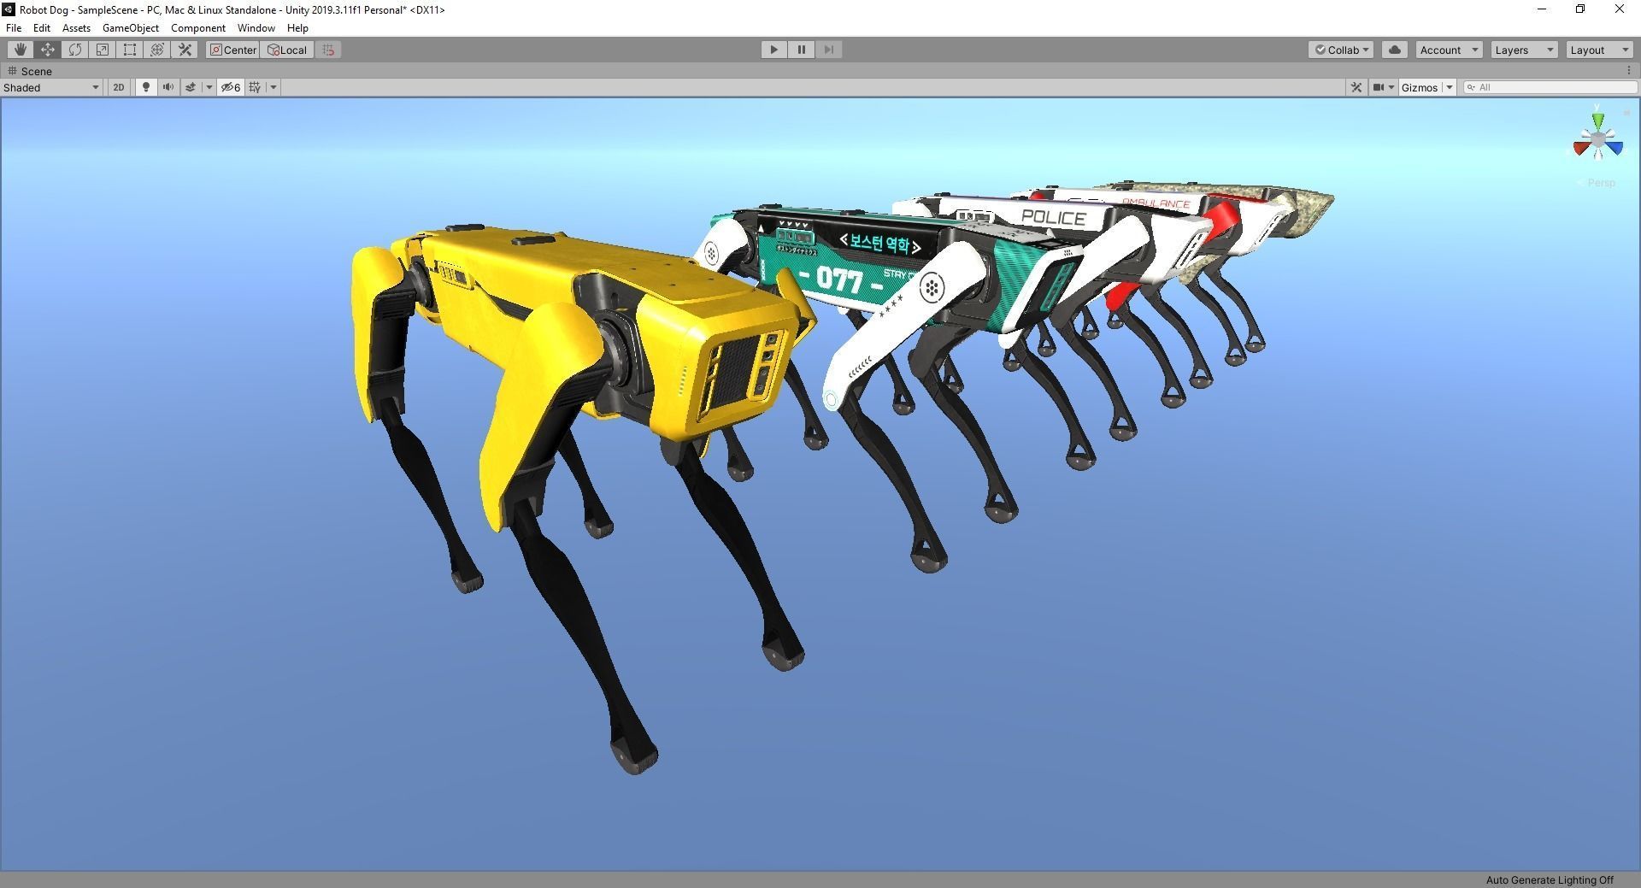
Task: Open the Window menu
Action: pyautogui.click(x=256, y=27)
